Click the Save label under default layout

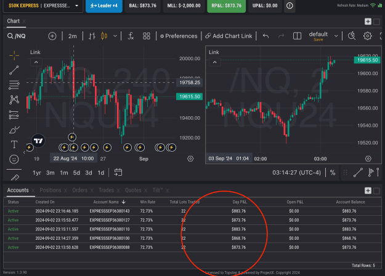pyautogui.click(x=318, y=40)
